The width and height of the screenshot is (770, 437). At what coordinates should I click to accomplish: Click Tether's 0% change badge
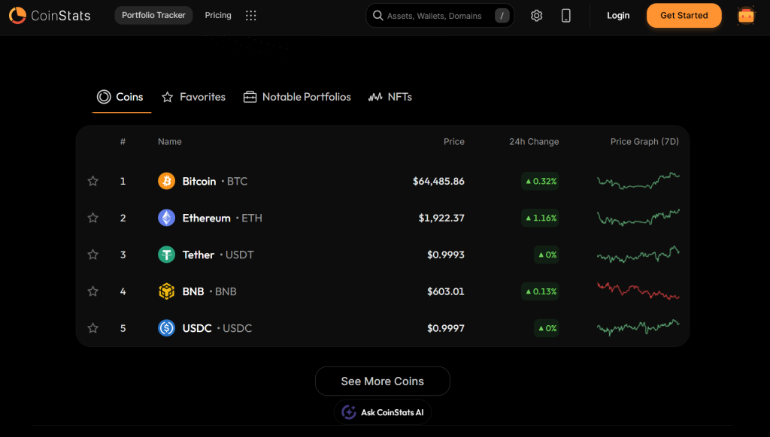(x=547, y=255)
